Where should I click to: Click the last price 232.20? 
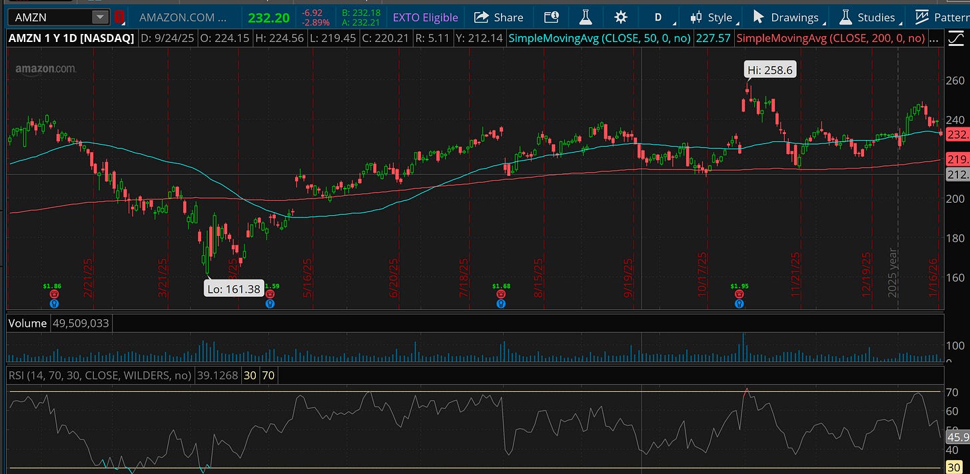(x=268, y=17)
